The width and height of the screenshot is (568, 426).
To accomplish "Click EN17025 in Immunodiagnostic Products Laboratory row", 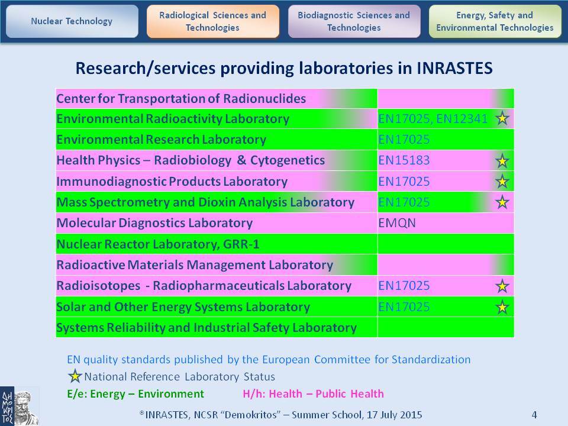I will [404, 181].
